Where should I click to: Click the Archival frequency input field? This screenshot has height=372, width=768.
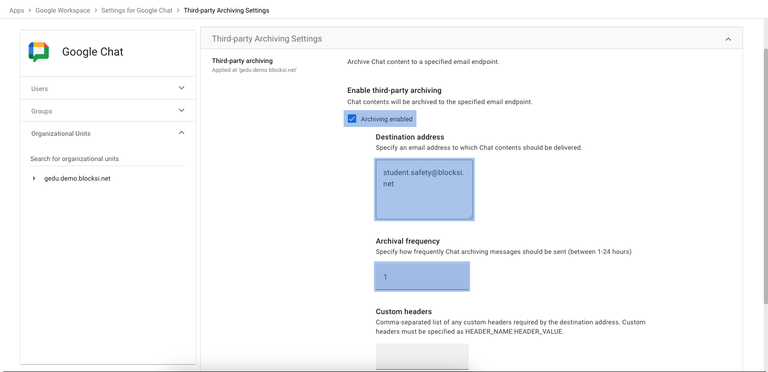(x=422, y=277)
